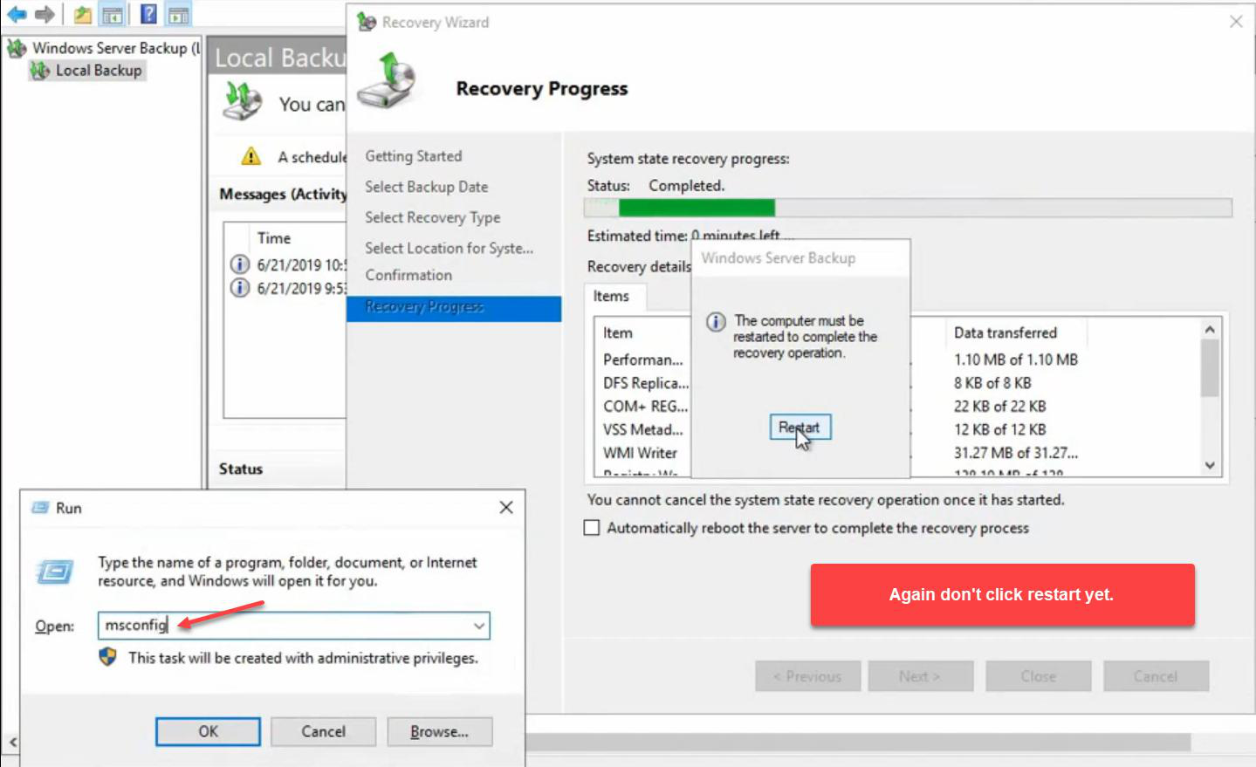
Task: Click the WMI Writer item row
Action: 640,453
